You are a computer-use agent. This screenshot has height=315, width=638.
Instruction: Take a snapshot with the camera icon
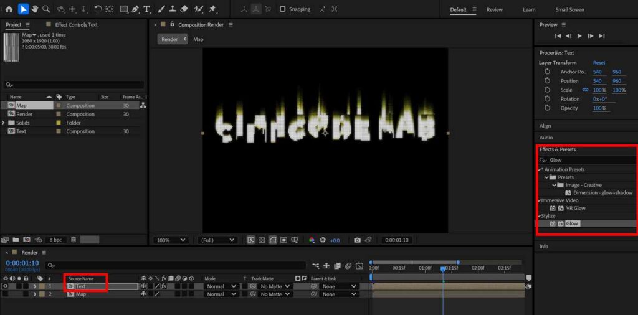[x=357, y=240]
